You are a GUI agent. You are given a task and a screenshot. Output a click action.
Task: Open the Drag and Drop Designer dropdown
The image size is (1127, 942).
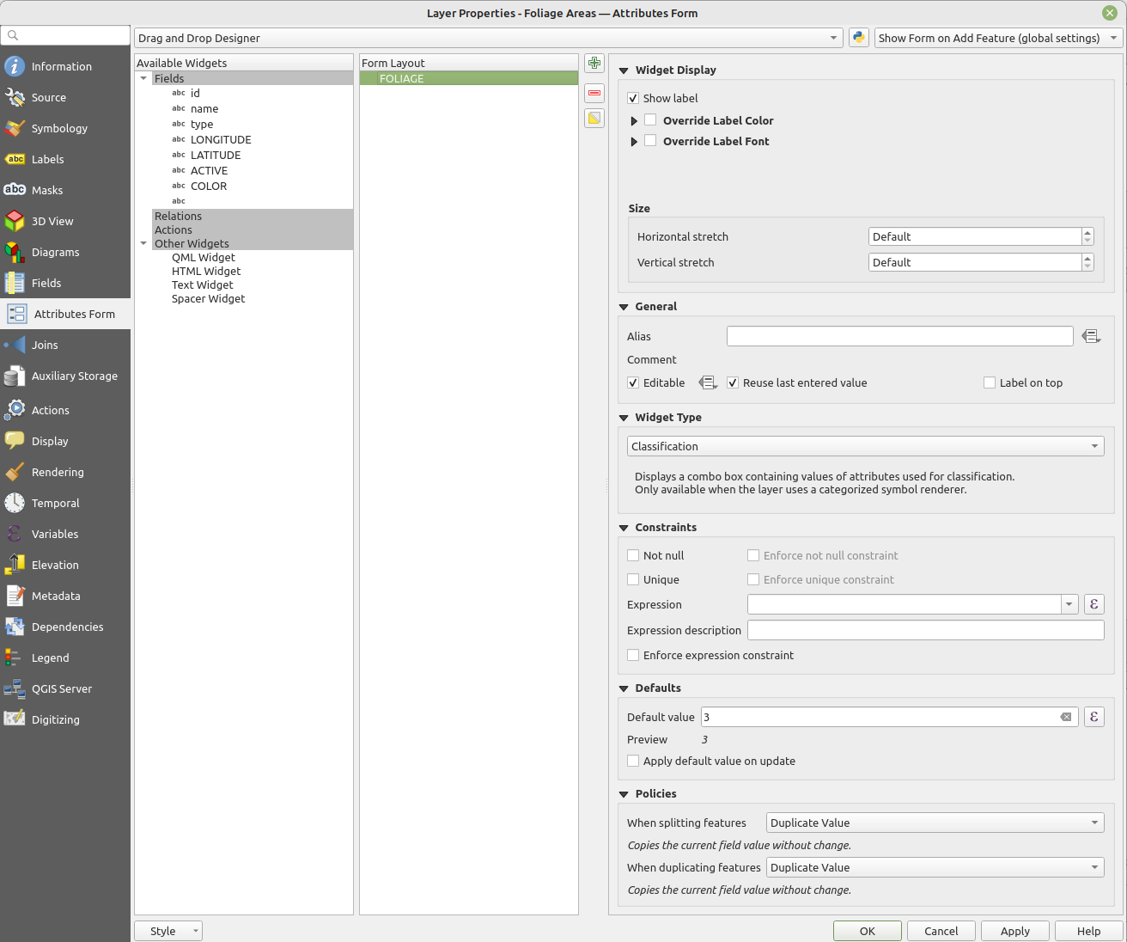tap(488, 38)
